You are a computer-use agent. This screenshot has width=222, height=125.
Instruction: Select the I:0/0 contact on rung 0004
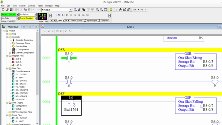coord(71,106)
